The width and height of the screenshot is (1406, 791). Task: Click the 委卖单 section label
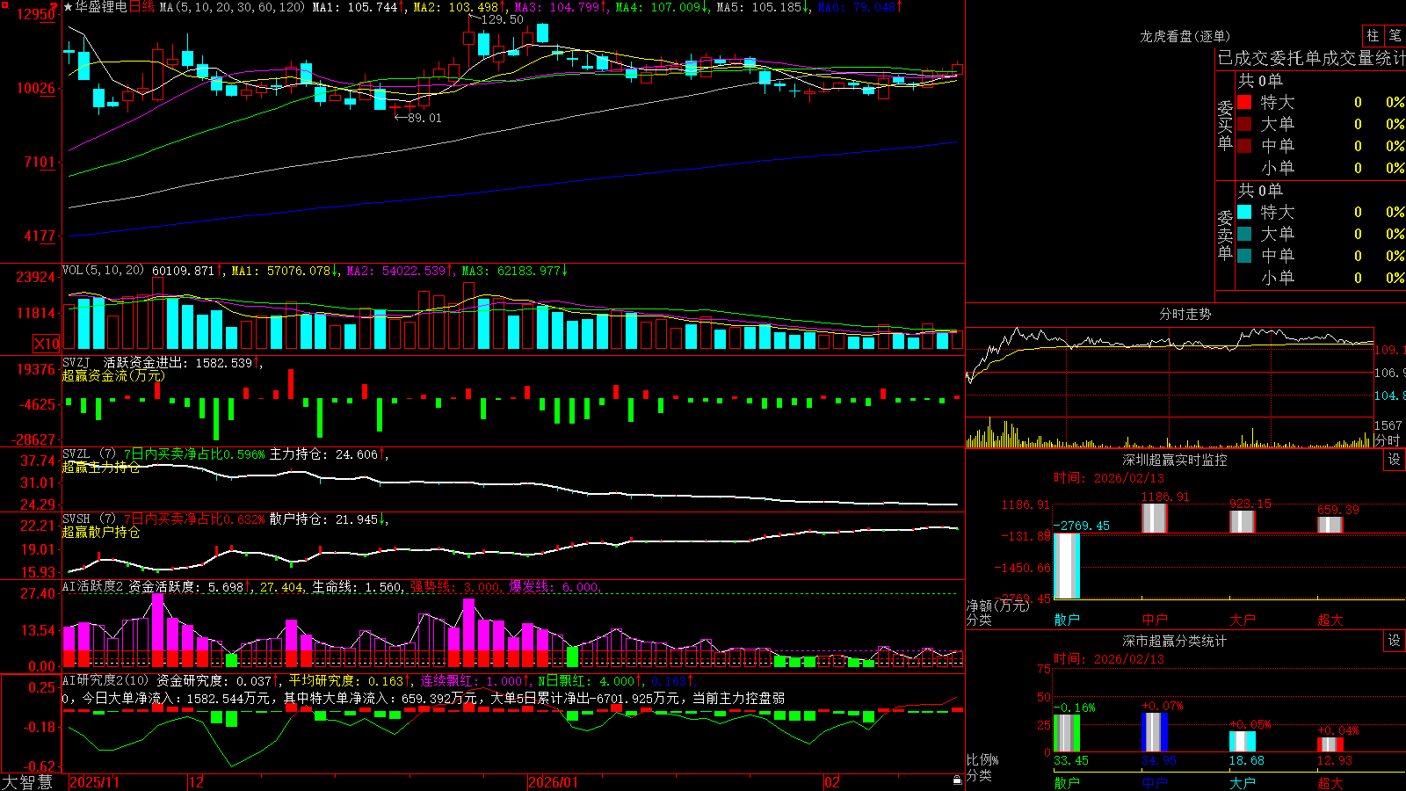pyautogui.click(x=1225, y=235)
